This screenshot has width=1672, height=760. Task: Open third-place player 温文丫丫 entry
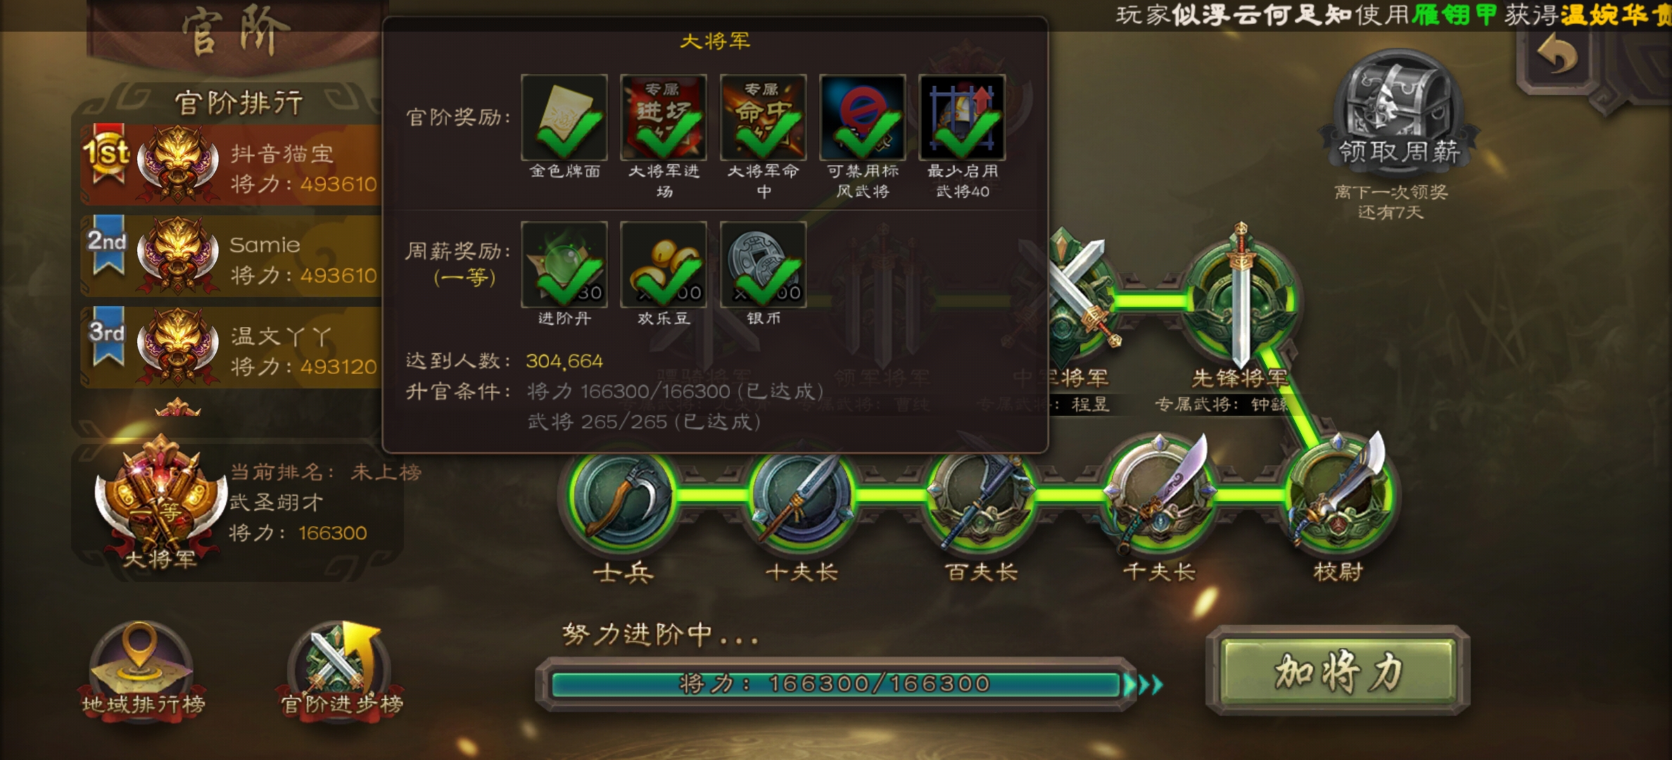pos(232,348)
